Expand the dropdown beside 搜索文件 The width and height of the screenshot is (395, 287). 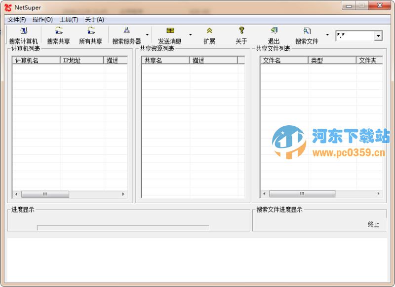pyautogui.click(x=327, y=35)
